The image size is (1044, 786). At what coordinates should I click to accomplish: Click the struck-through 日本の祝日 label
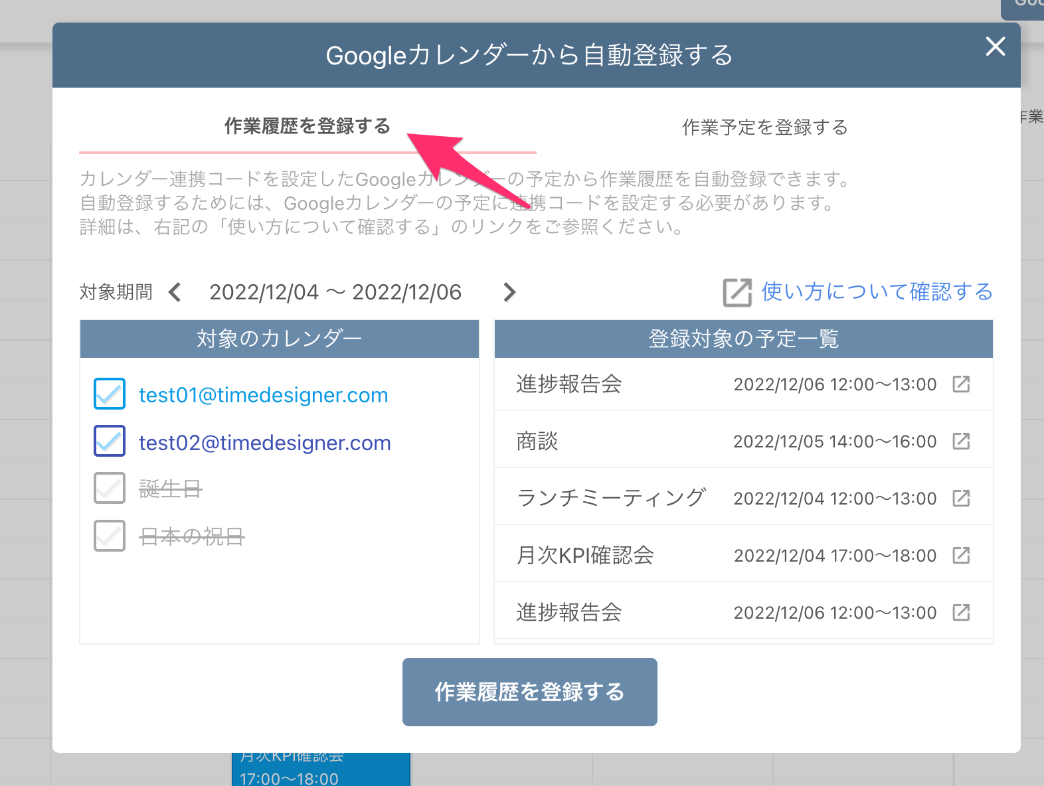[x=192, y=536]
